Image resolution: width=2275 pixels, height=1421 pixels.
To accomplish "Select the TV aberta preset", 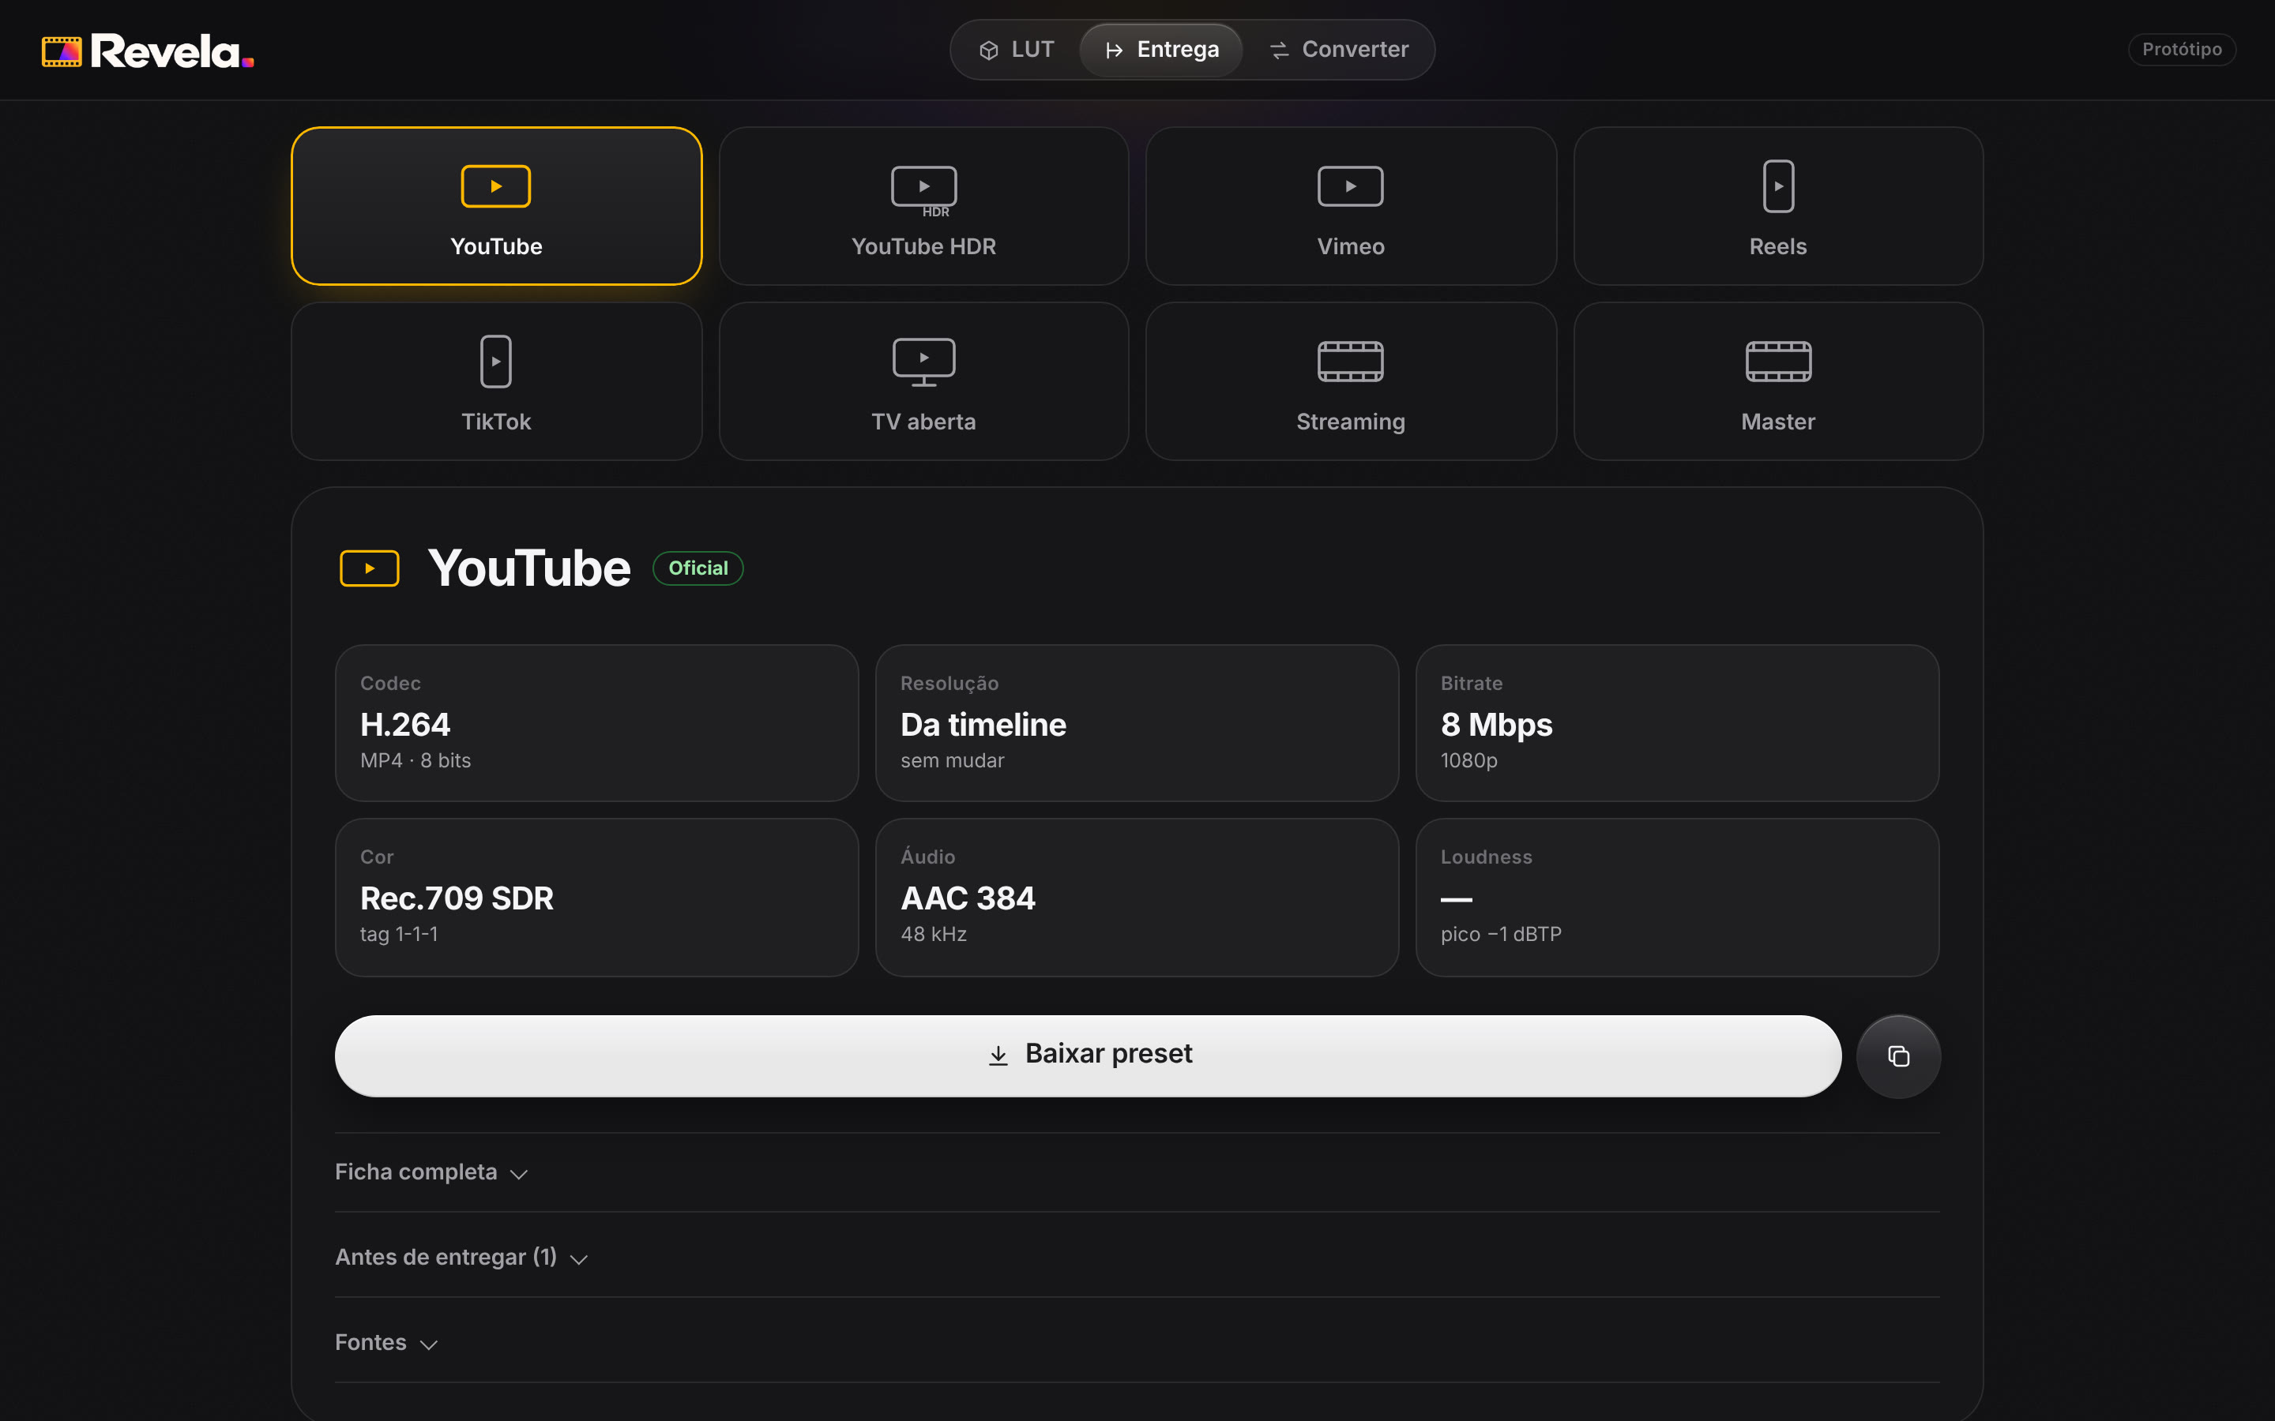I will tap(923, 381).
